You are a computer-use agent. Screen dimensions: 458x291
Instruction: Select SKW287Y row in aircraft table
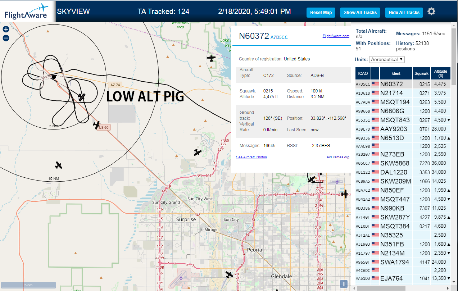click(x=403, y=217)
